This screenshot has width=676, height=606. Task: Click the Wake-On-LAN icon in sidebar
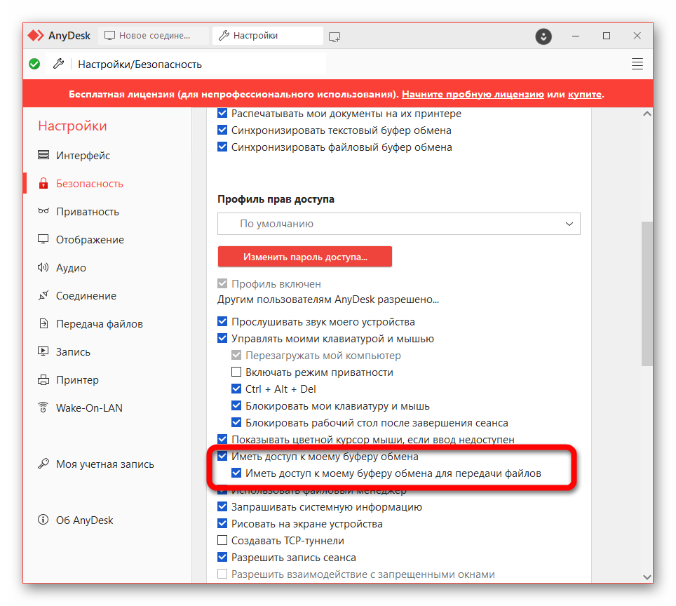pyautogui.click(x=43, y=408)
